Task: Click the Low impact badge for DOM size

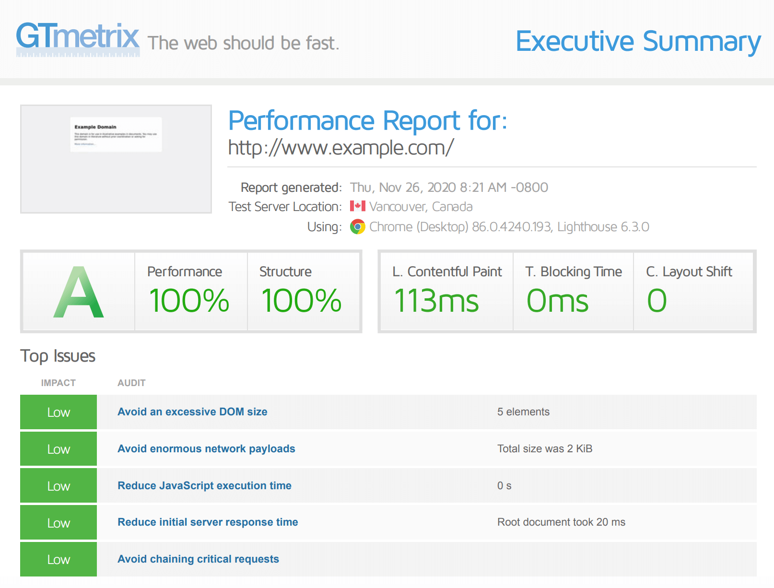Action: (59, 412)
